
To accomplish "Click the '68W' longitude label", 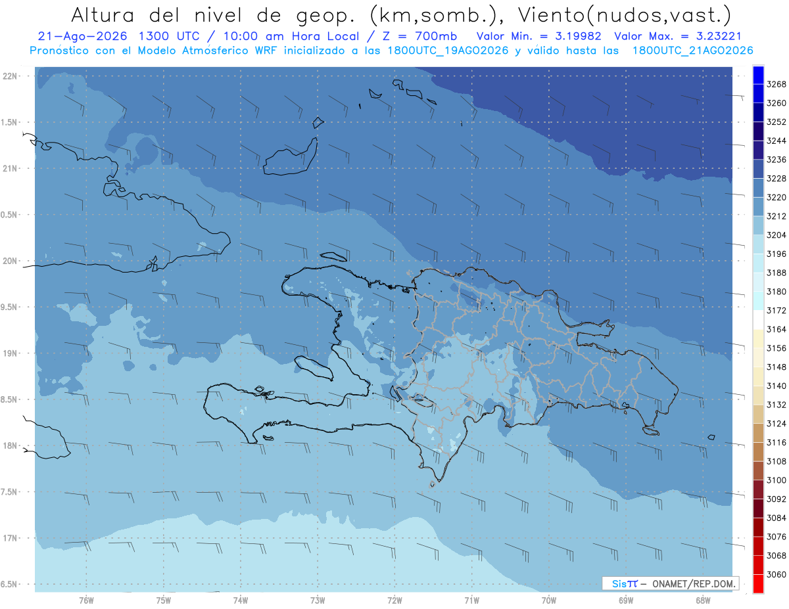I will click(703, 600).
